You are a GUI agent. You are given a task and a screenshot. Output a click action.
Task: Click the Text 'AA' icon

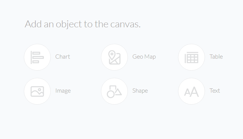point(191,92)
